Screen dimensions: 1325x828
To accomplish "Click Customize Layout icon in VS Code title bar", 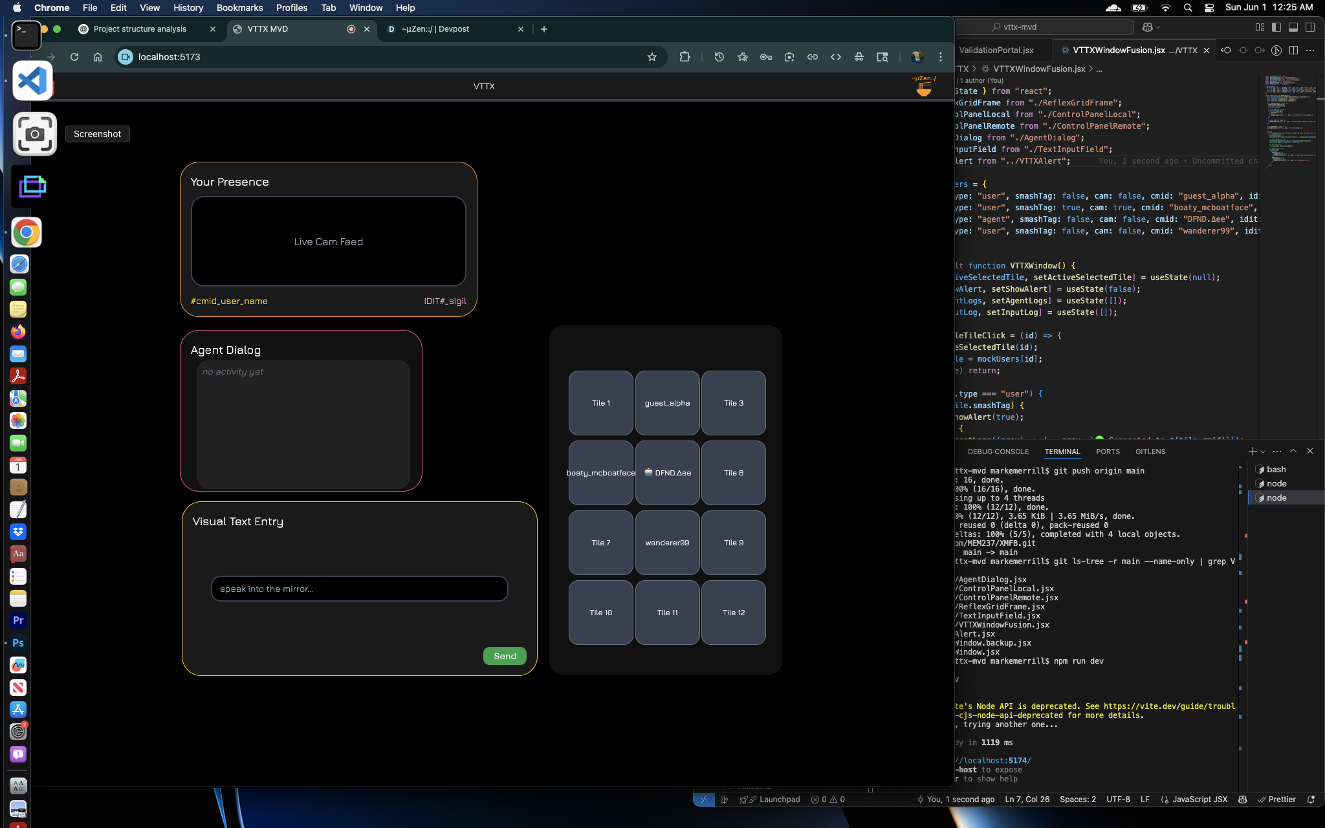I will (x=1260, y=27).
